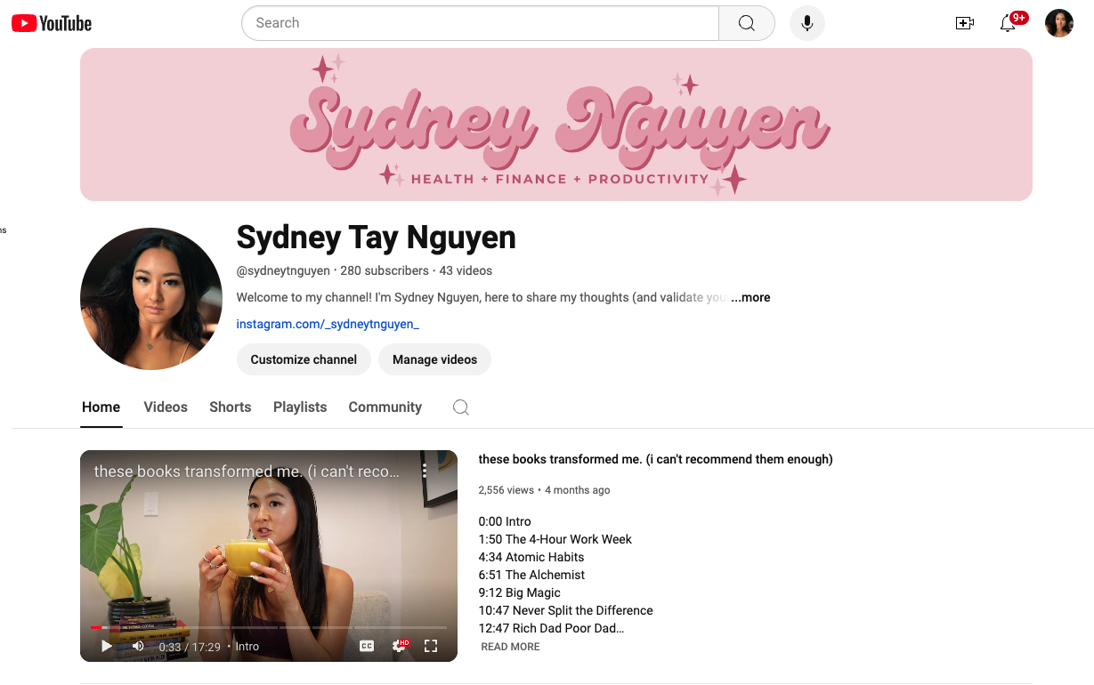Mute the video volume speaker

point(138,647)
